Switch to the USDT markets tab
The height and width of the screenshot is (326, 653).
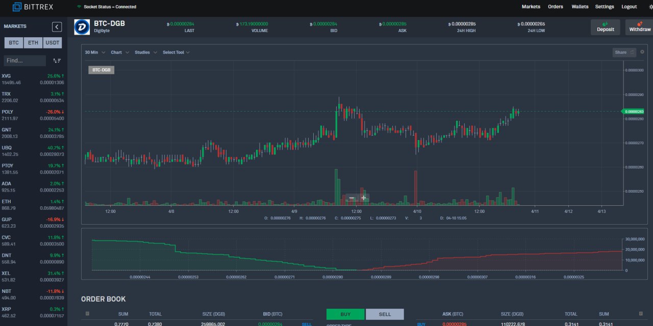coord(53,43)
